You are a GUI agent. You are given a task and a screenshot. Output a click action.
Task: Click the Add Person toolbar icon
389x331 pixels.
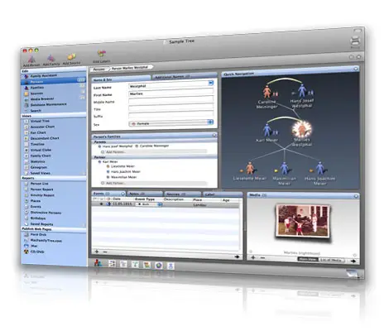(31, 60)
